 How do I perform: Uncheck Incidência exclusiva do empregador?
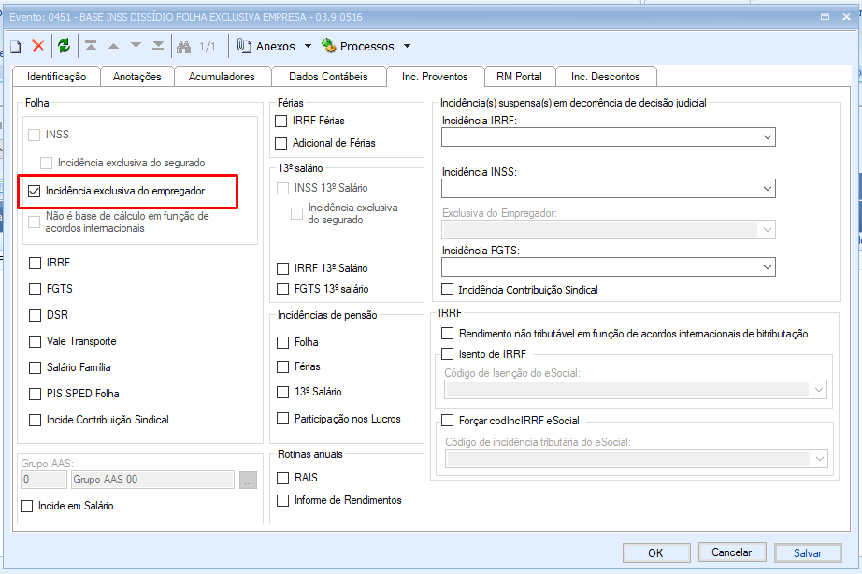pyautogui.click(x=36, y=191)
